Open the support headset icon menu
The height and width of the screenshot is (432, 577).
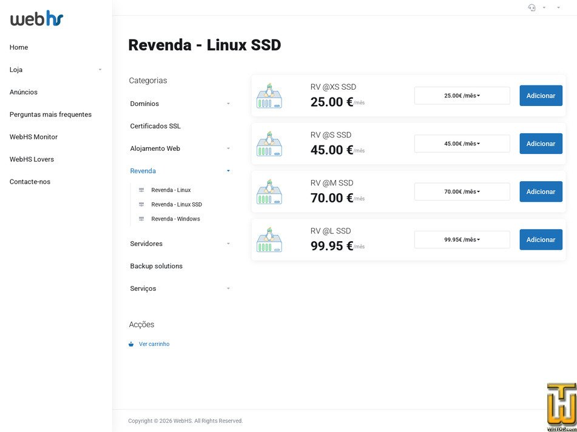(531, 7)
